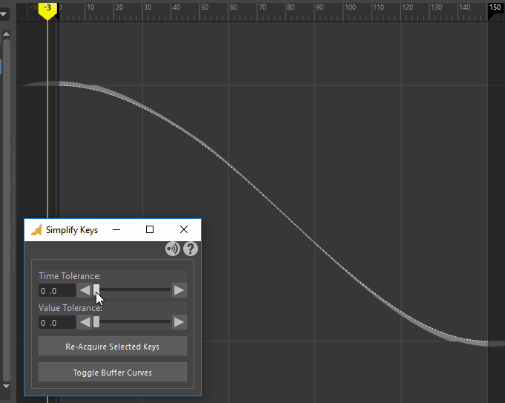Click the end frame marker labeled 150
The height and width of the screenshot is (403, 505).
pos(495,7)
